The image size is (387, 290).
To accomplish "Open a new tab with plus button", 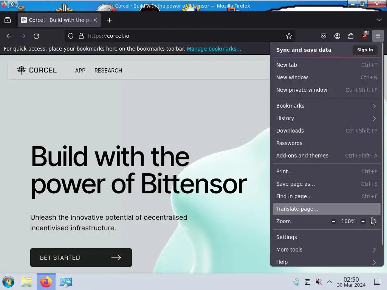I will (109, 20).
